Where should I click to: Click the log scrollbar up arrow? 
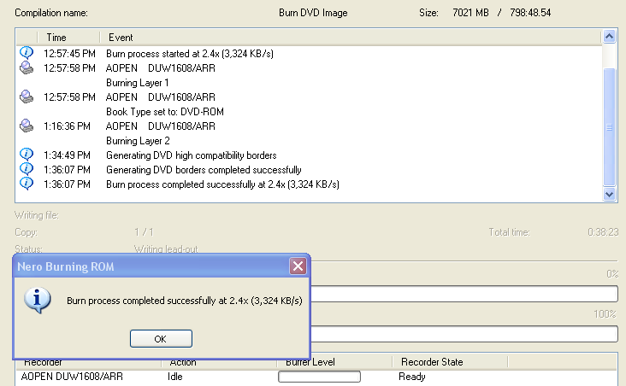(x=609, y=37)
